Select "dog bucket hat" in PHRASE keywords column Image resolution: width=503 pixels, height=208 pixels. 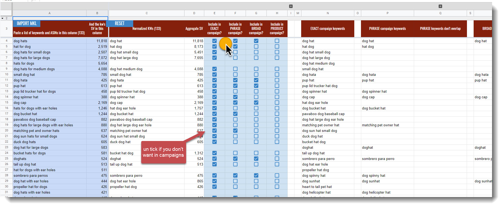tap(387, 108)
